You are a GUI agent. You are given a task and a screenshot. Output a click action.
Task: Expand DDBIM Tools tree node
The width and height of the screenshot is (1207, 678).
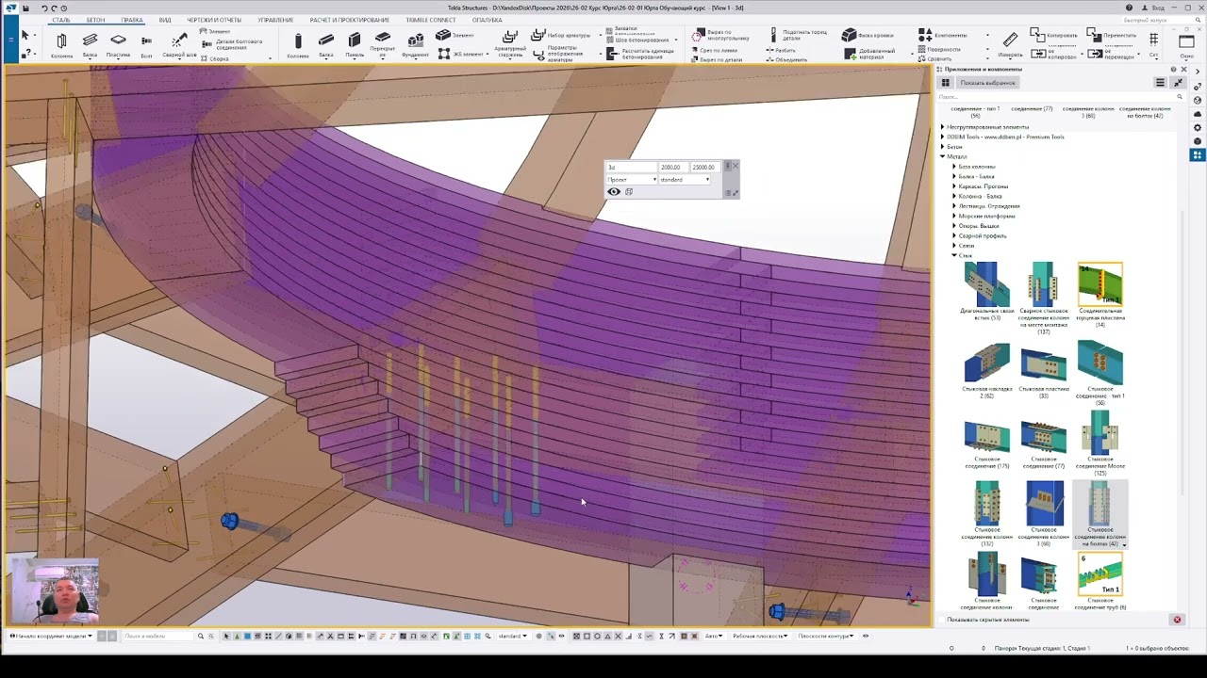click(943, 137)
